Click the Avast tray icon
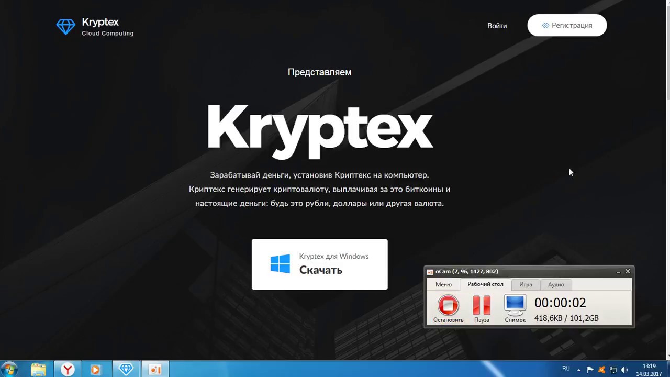Viewport: 670px width, 377px height. coord(601,370)
